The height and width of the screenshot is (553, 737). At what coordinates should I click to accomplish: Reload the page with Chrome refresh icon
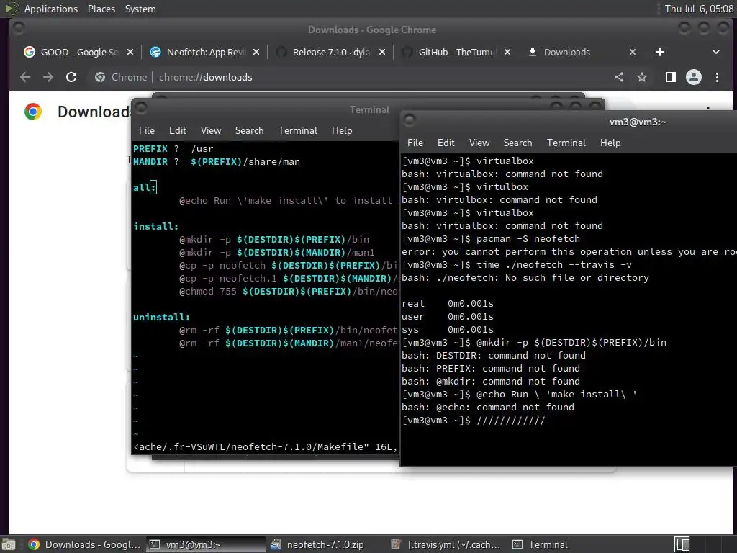pyautogui.click(x=71, y=77)
